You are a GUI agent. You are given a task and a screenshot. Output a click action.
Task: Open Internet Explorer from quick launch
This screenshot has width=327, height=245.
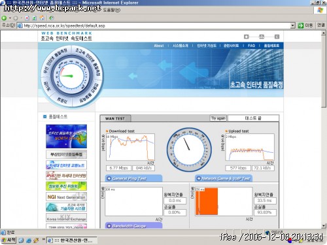[29, 240]
